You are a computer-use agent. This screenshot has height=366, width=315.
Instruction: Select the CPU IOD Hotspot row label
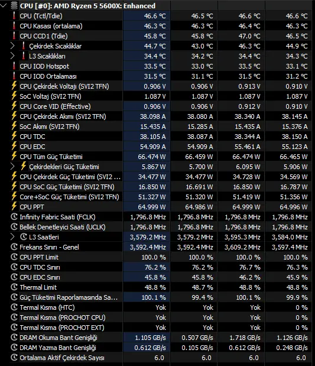(x=44, y=66)
